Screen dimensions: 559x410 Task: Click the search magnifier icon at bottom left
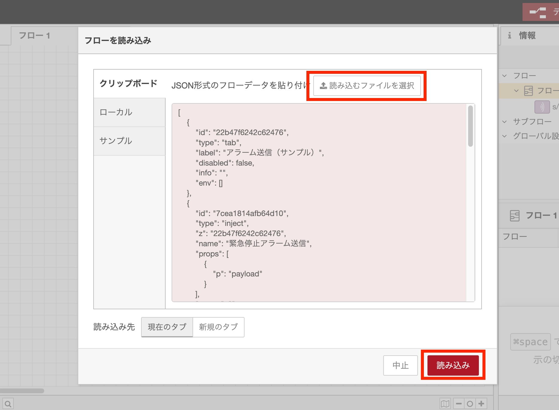click(8, 404)
